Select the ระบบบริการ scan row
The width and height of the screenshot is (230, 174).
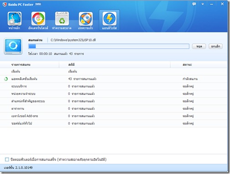coord(113,87)
